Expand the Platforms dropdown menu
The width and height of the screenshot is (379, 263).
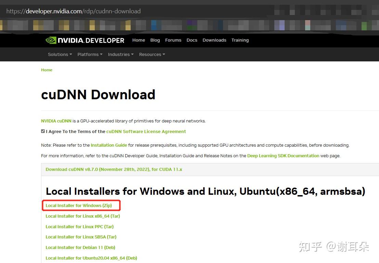[90, 55]
